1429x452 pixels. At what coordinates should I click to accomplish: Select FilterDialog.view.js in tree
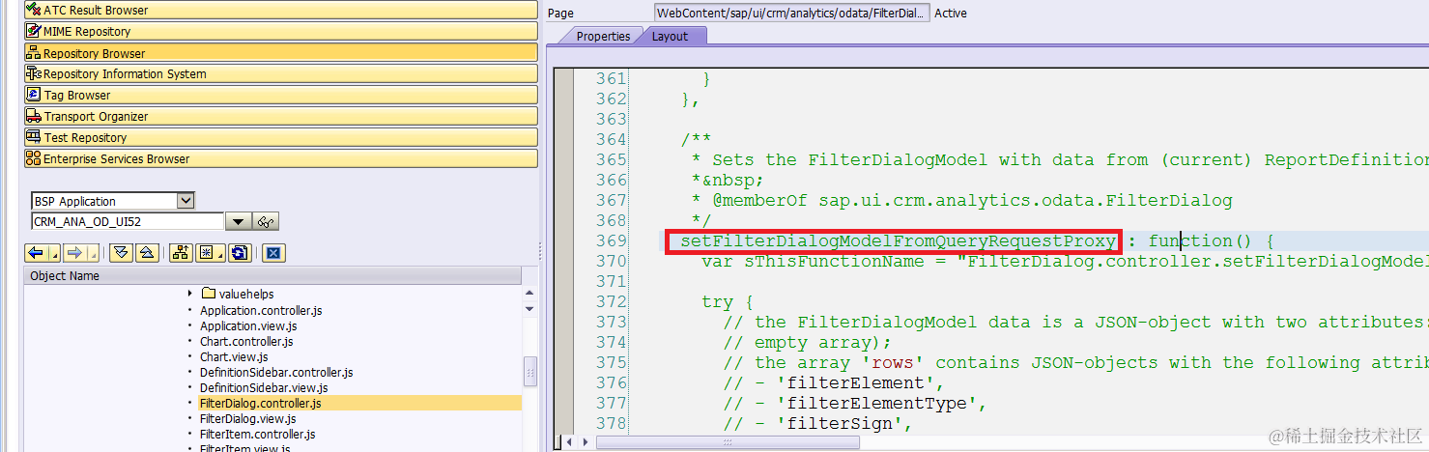(247, 418)
